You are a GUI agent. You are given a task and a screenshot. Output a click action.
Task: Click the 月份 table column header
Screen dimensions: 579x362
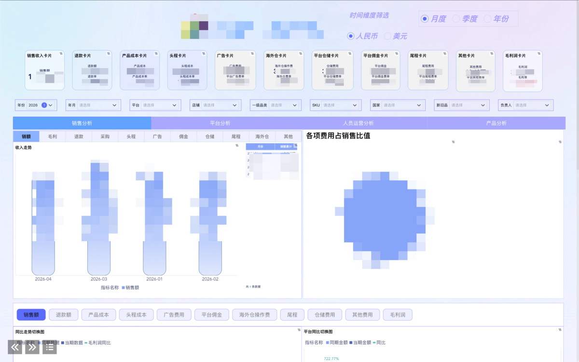pos(260,147)
